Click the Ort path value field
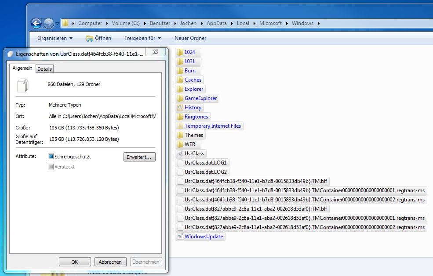Screen dimensions: 433x276 click(x=102, y=116)
